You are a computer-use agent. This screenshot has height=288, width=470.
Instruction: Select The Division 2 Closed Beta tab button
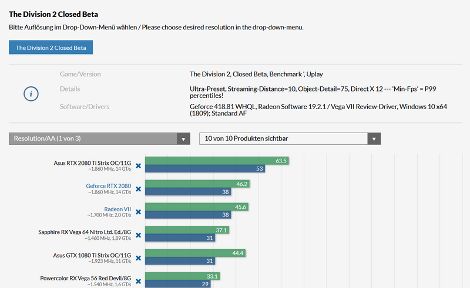tap(51, 48)
